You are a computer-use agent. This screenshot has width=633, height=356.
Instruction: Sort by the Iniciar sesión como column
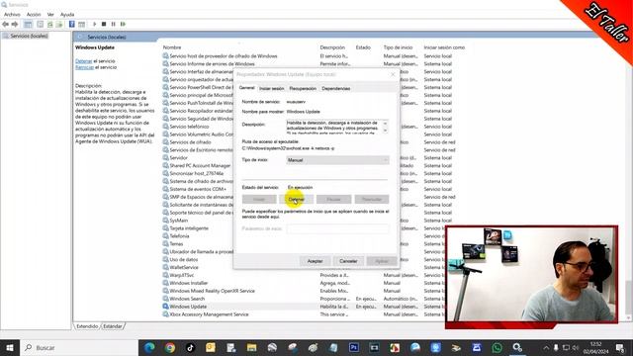click(444, 47)
